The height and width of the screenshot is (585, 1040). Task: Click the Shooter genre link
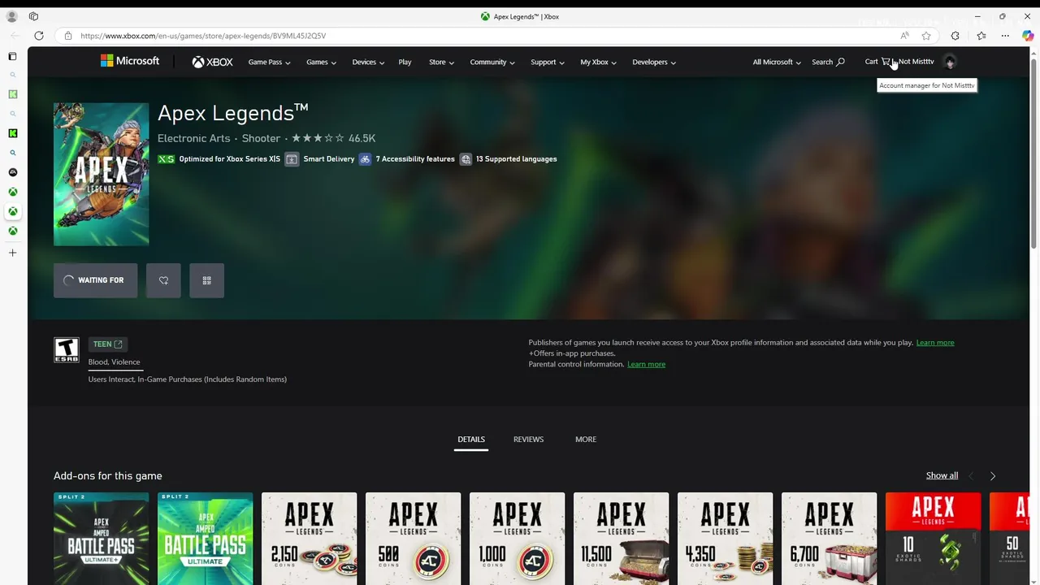click(x=261, y=138)
